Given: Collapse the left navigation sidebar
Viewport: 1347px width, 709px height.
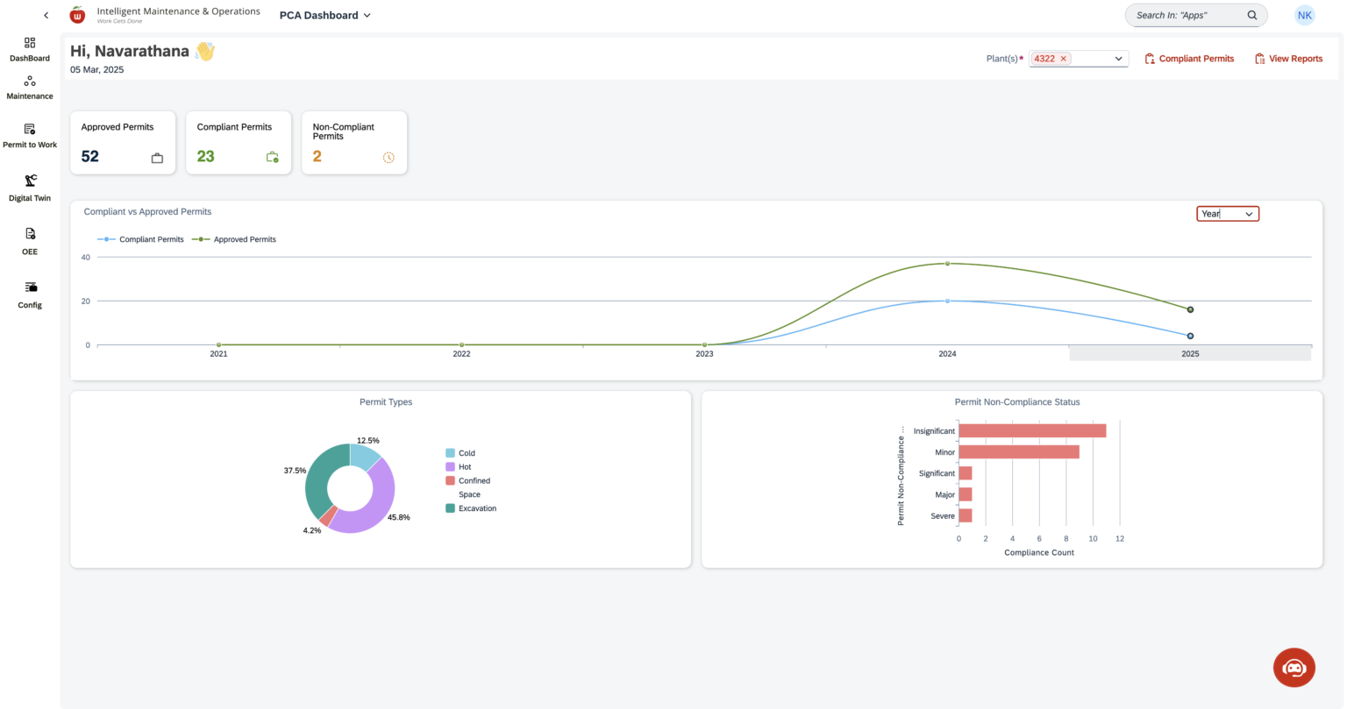Looking at the screenshot, I should coord(46,15).
